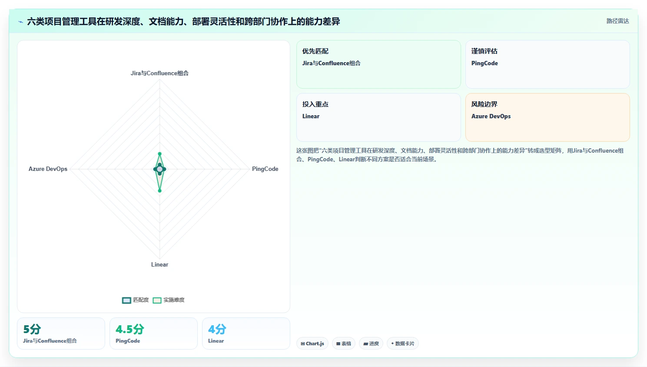
Task: Click the title icon beside 六类项目管理工具
Action: [20, 21]
